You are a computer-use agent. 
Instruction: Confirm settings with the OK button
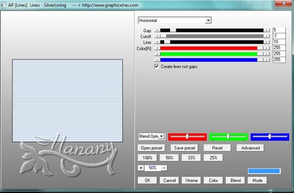(x=147, y=180)
